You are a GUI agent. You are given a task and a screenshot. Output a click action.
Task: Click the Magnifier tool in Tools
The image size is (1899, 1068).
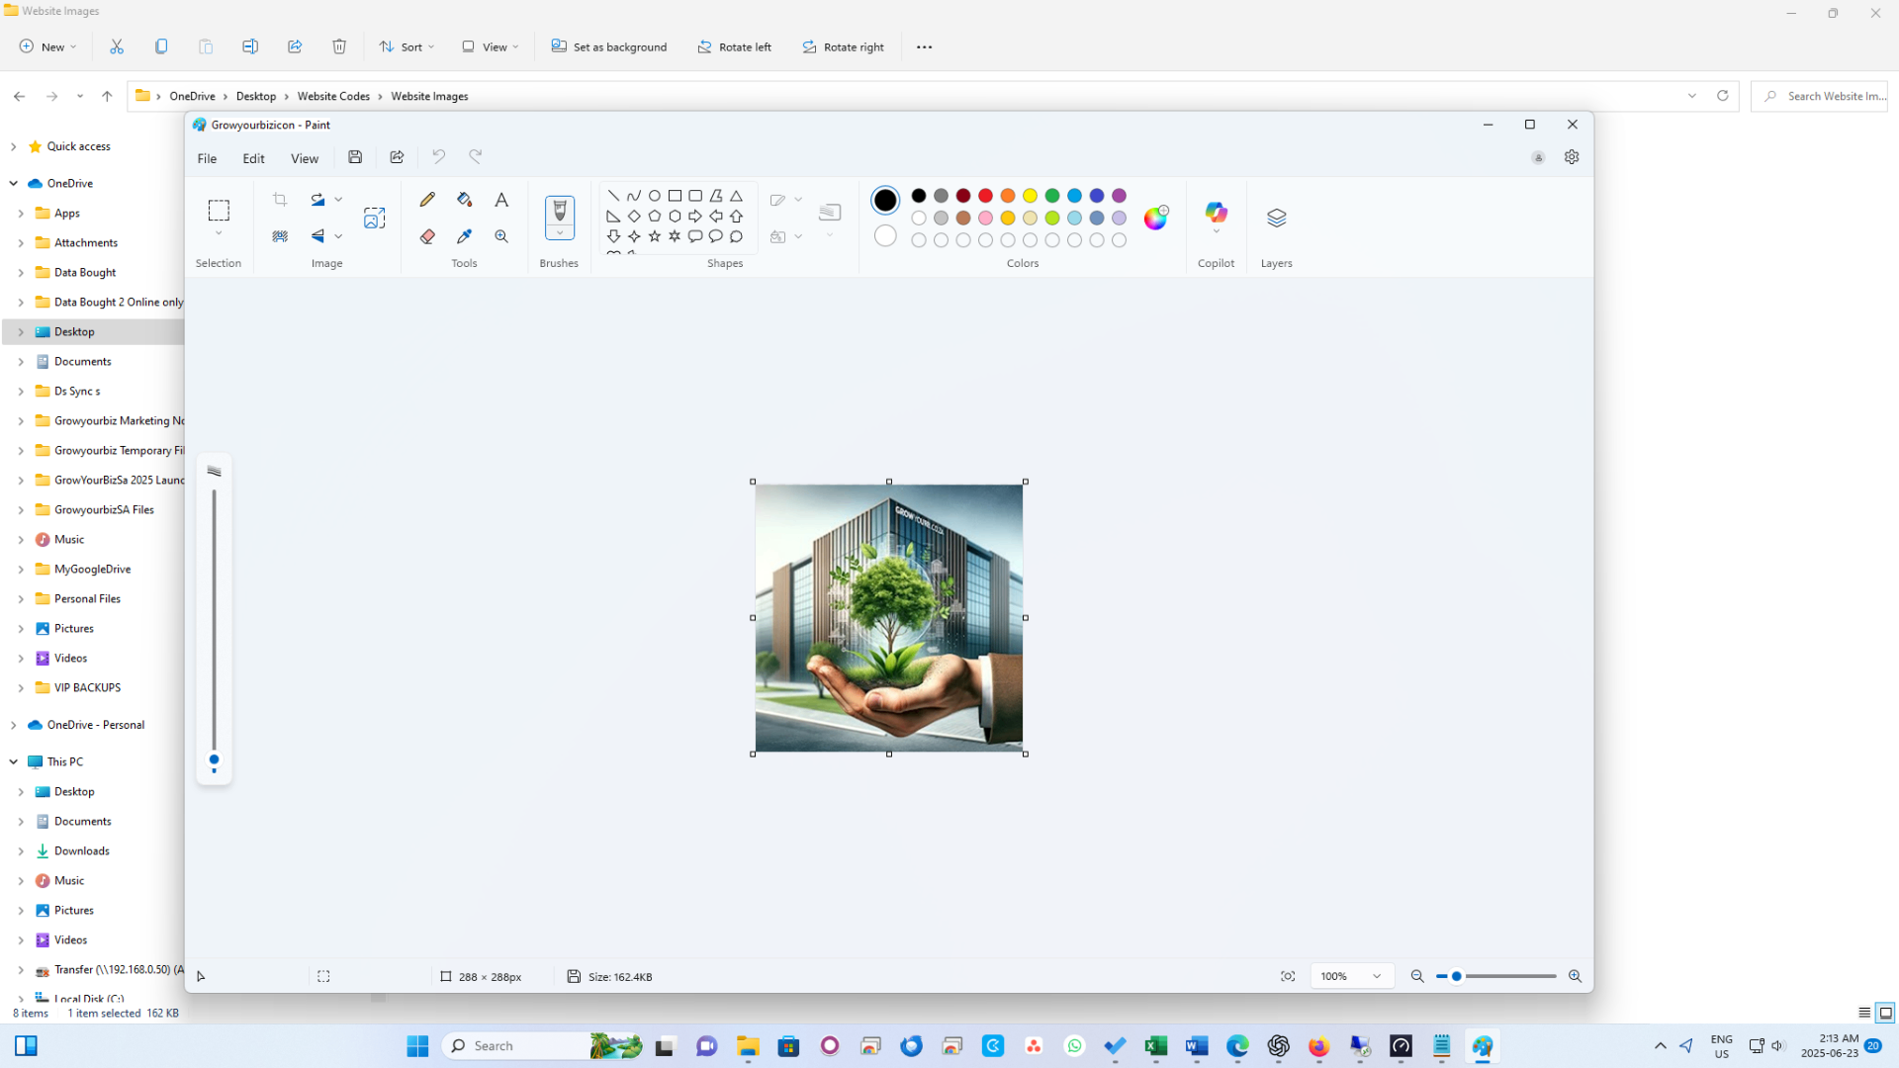501,236
